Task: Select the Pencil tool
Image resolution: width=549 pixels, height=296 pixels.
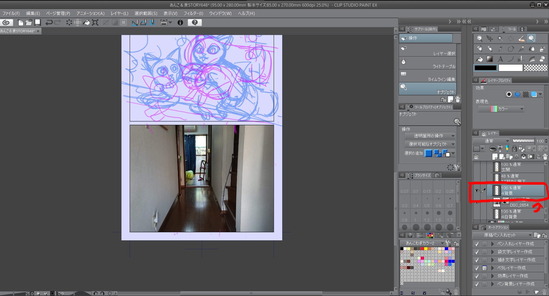Action: tap(490, 49)
